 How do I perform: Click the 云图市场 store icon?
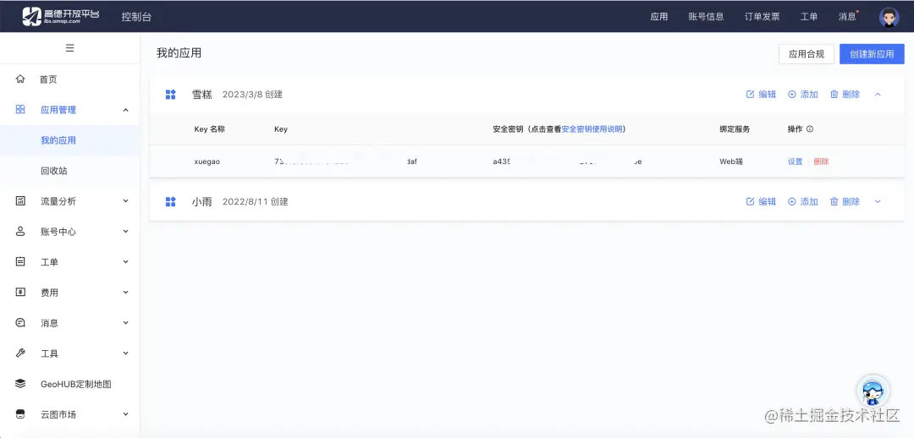tap(20, 414)
